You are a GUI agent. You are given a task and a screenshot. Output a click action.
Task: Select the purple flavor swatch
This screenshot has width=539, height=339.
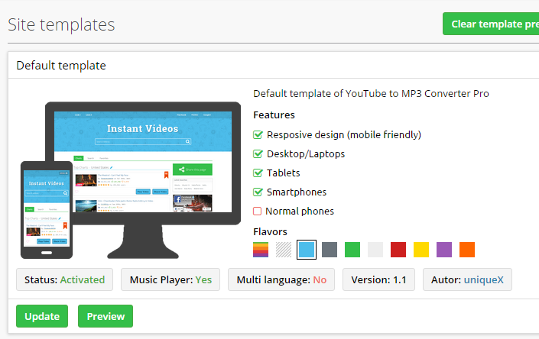click(x=444, y=250)
